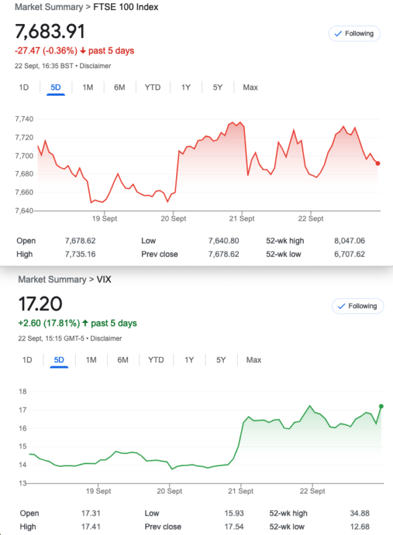Select the 1D tab on the FTSE 100 chart

point(23,88)
